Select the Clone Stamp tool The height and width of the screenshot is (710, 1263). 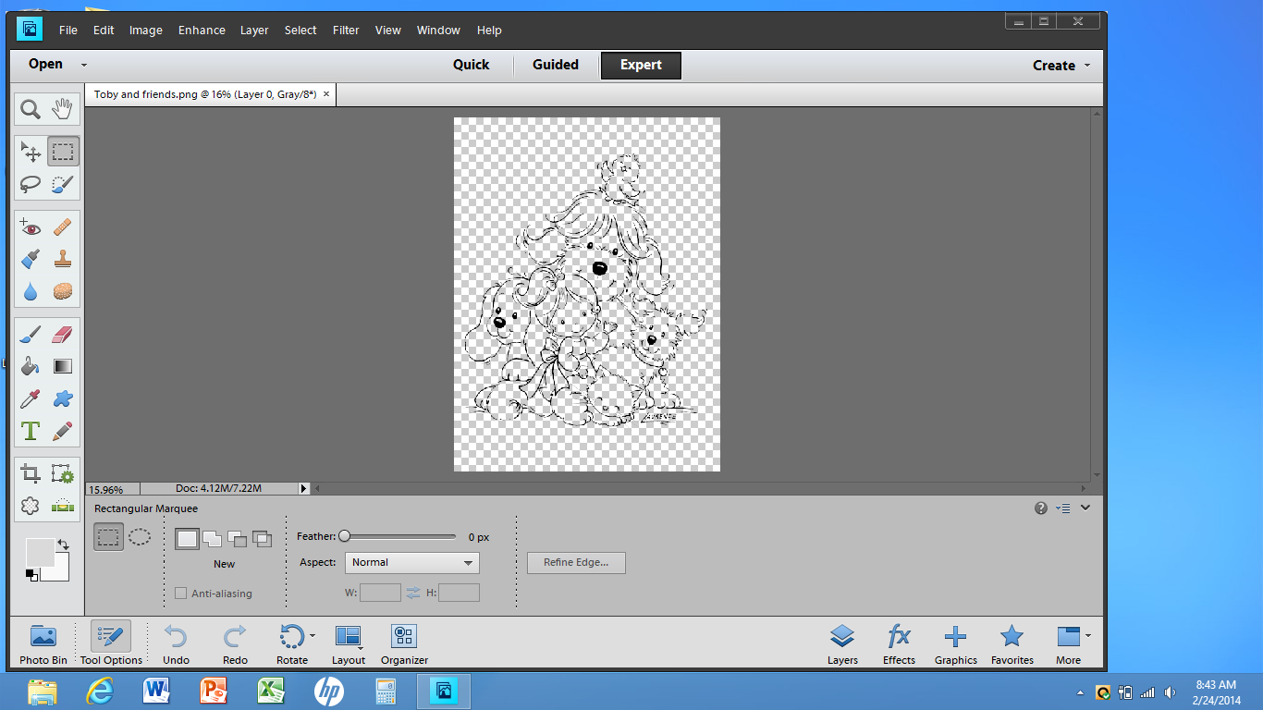pyautogui.click(x=62, y=259)
